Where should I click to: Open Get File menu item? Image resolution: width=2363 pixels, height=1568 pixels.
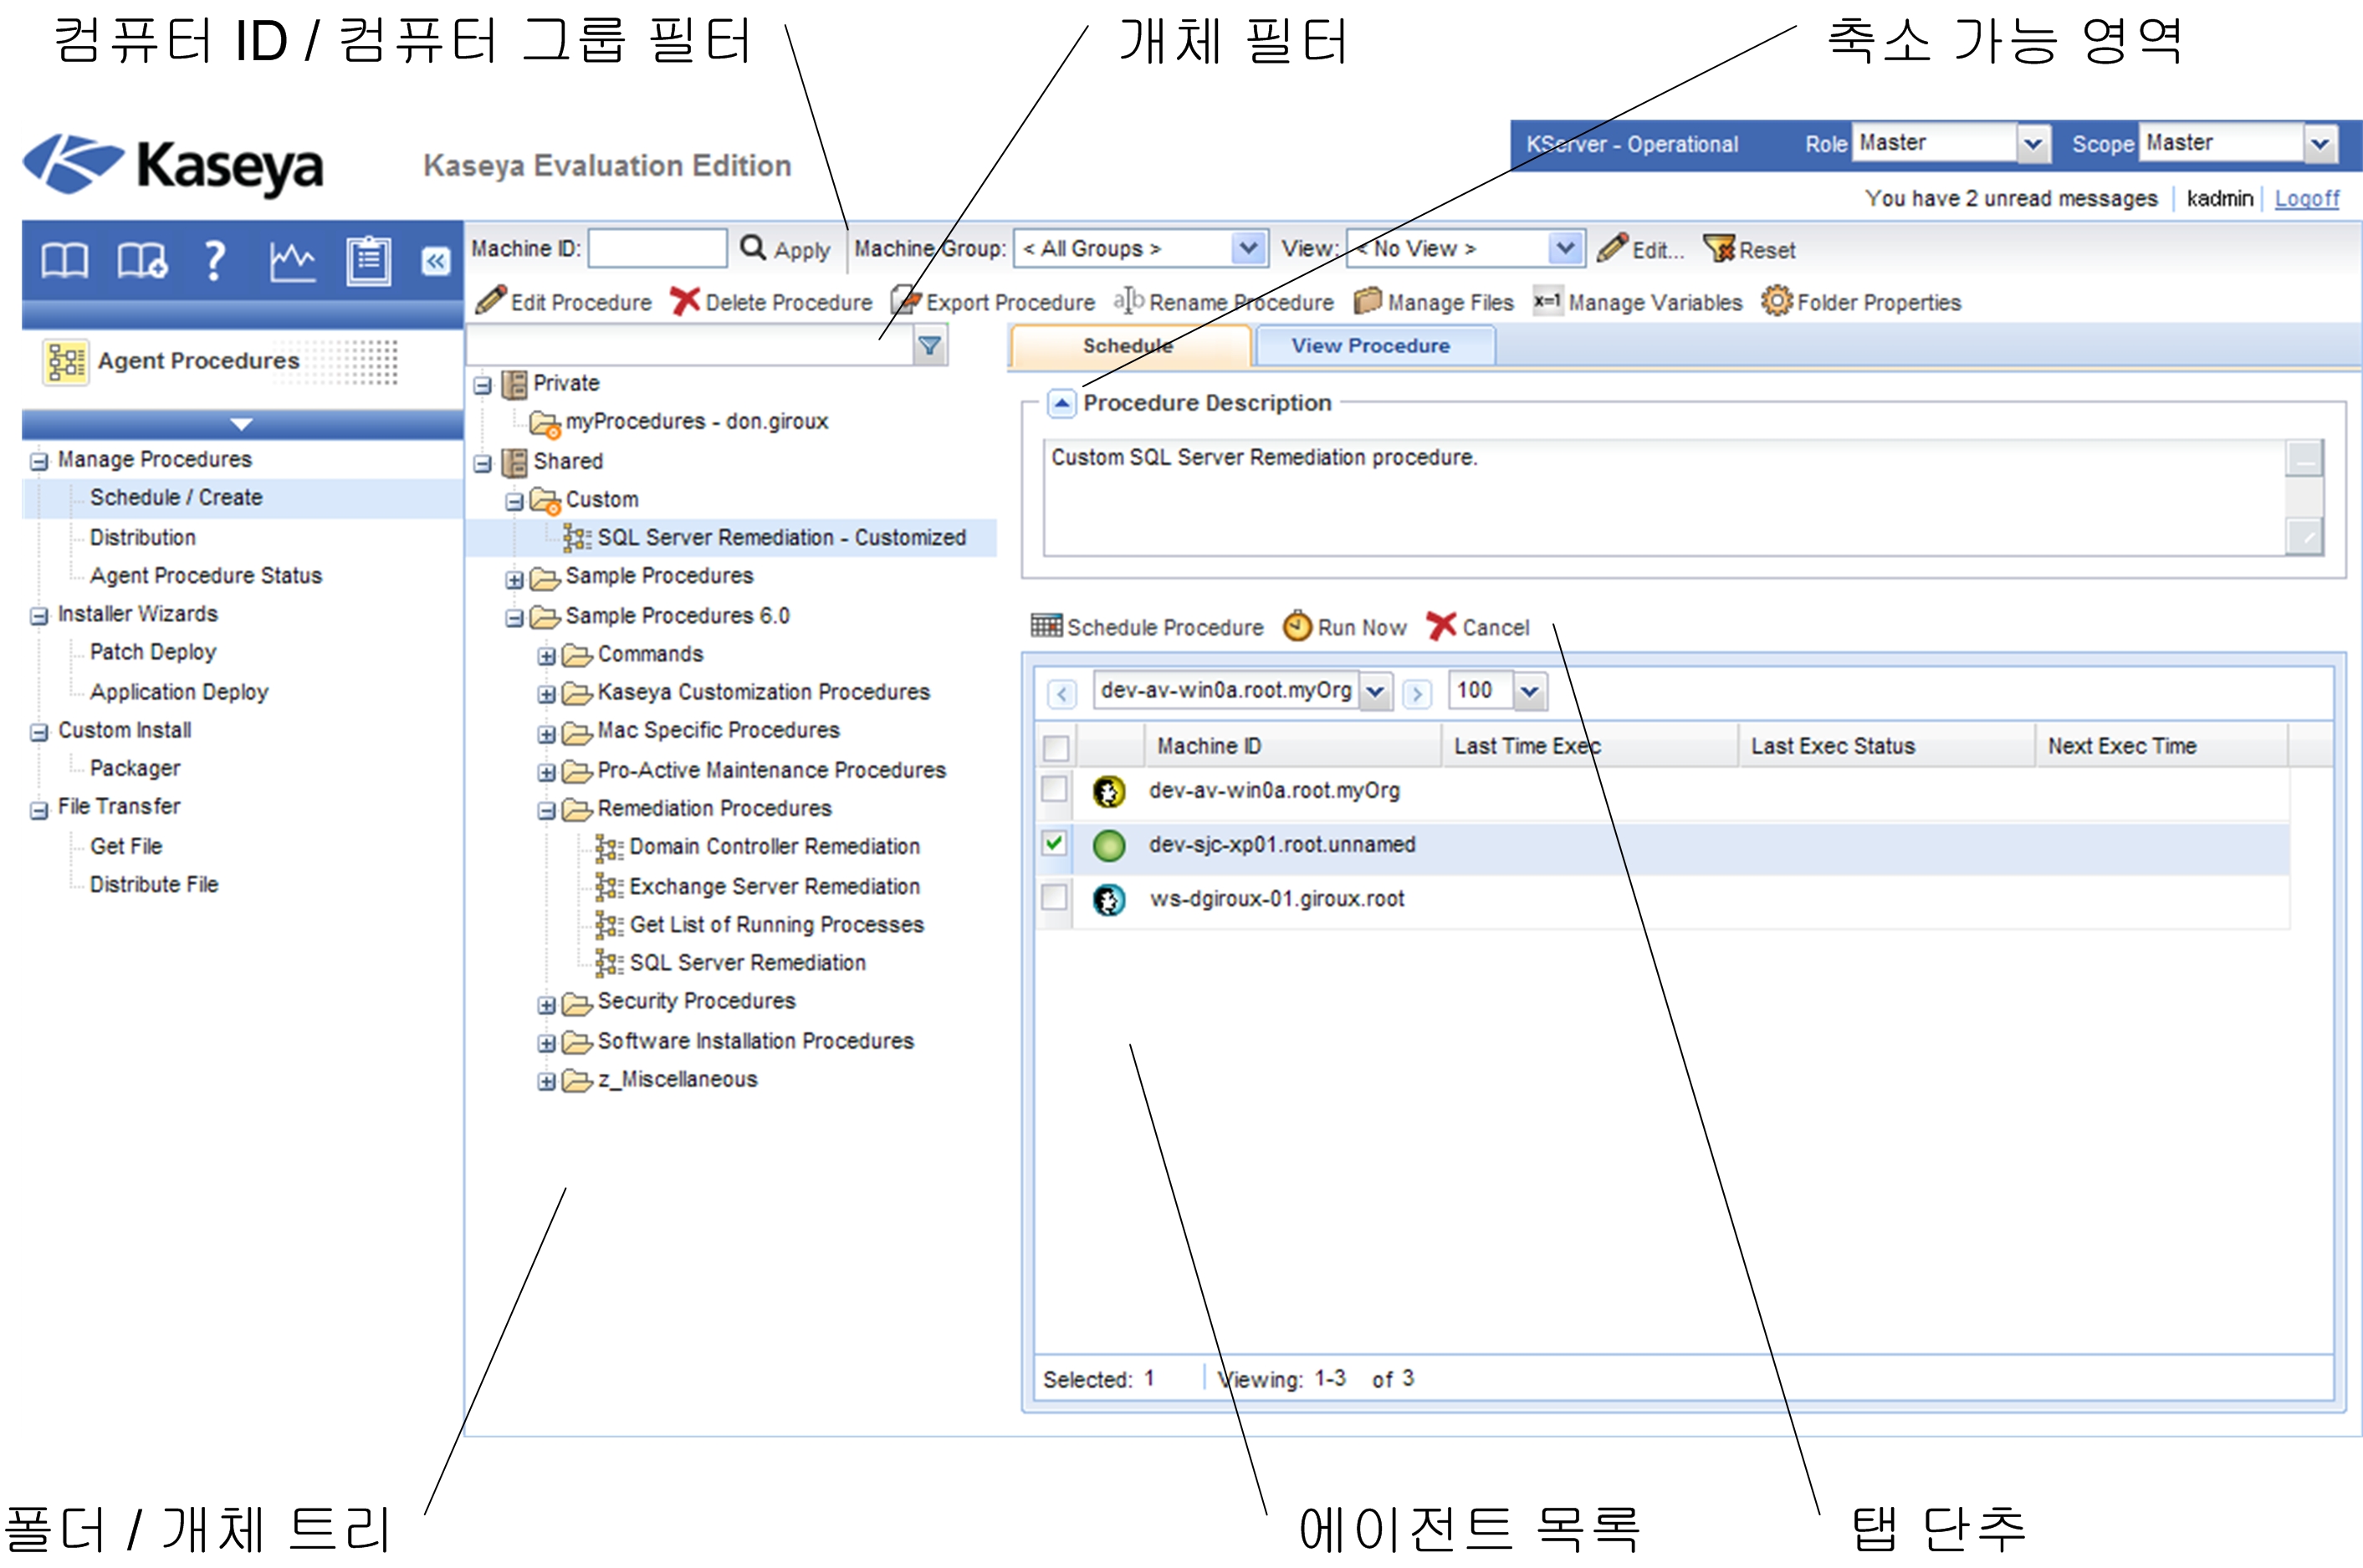[x=126, y=846]
